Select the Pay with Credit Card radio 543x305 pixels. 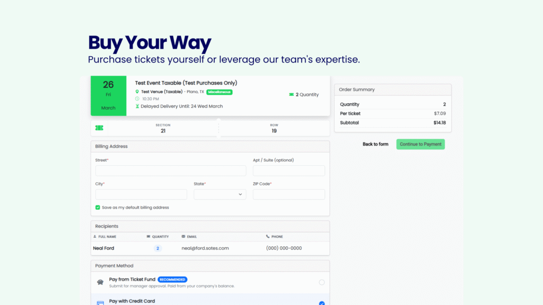pyautogui.click(x=322, y=303)
